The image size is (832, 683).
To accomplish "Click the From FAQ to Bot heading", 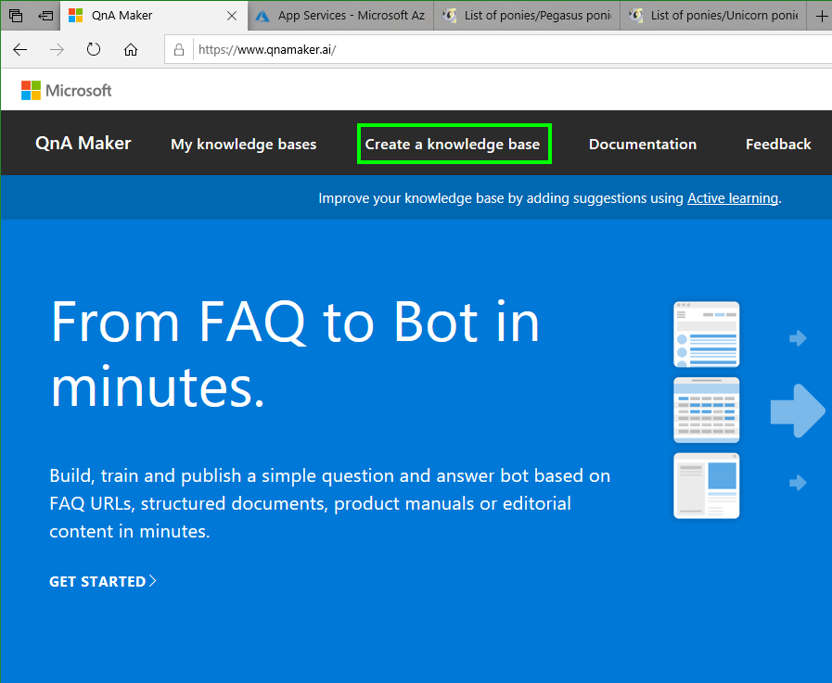I will point(294,354).
